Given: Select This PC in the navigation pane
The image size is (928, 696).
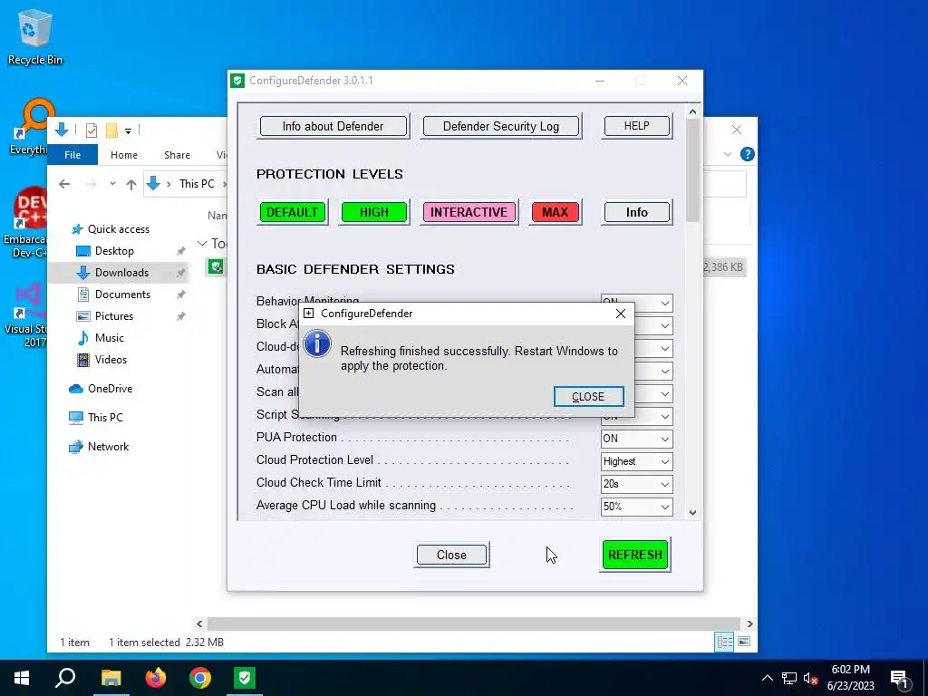Looking at the screenshot, I should click(x=105, y=417).
